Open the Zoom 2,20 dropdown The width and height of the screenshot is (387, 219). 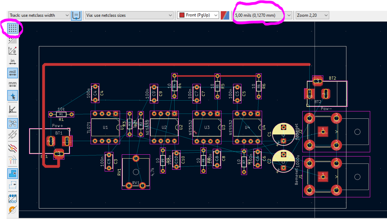pyautogui.click(x=312, y=15)
